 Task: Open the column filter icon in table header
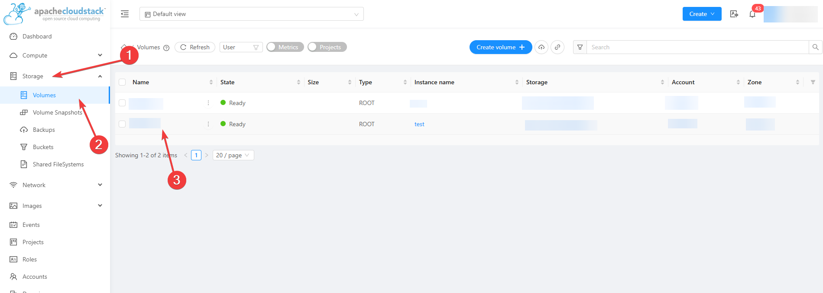[x=813, y=82]
